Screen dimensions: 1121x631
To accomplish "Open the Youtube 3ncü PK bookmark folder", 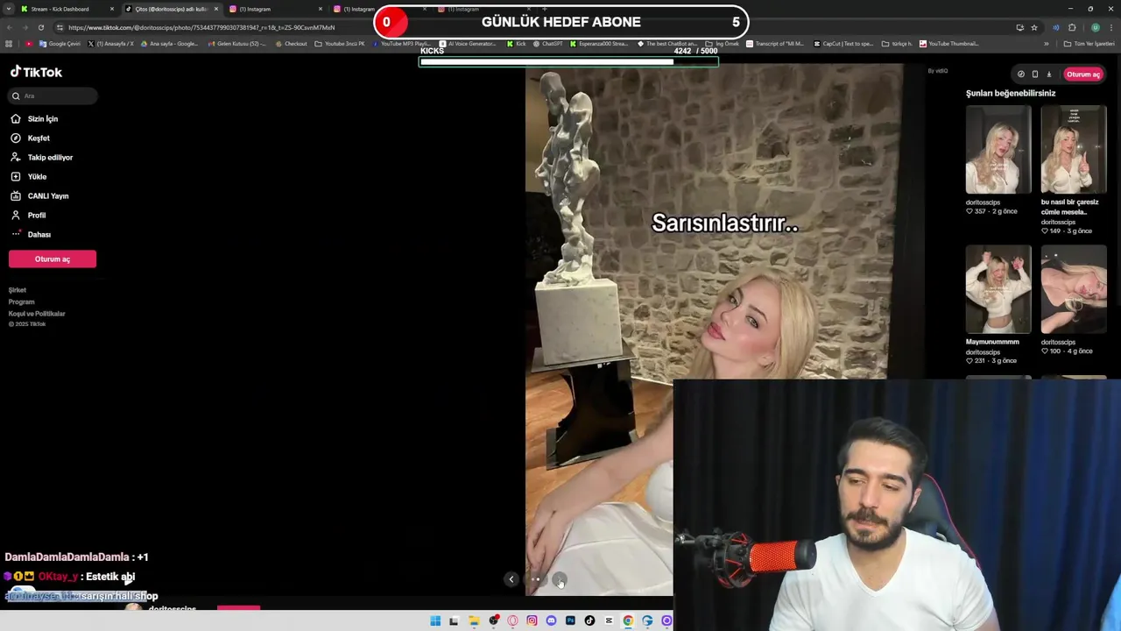I will click(340, 44).
